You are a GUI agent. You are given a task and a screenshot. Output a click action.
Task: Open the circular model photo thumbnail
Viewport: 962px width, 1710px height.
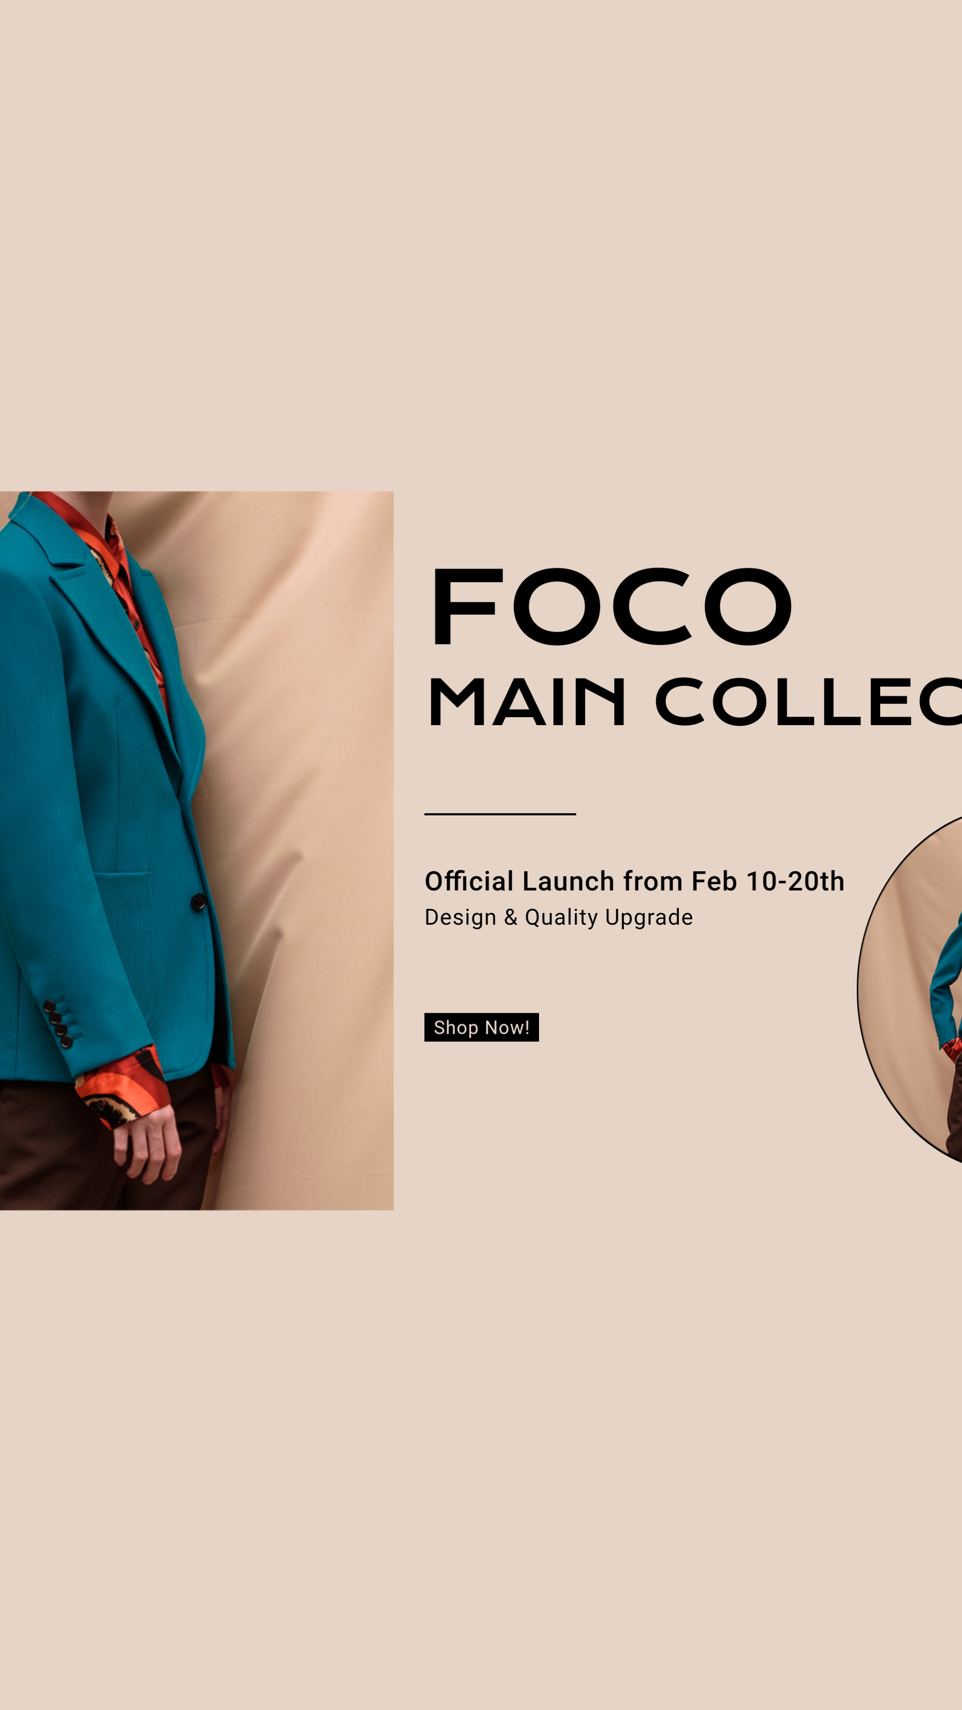pos(910,989)
